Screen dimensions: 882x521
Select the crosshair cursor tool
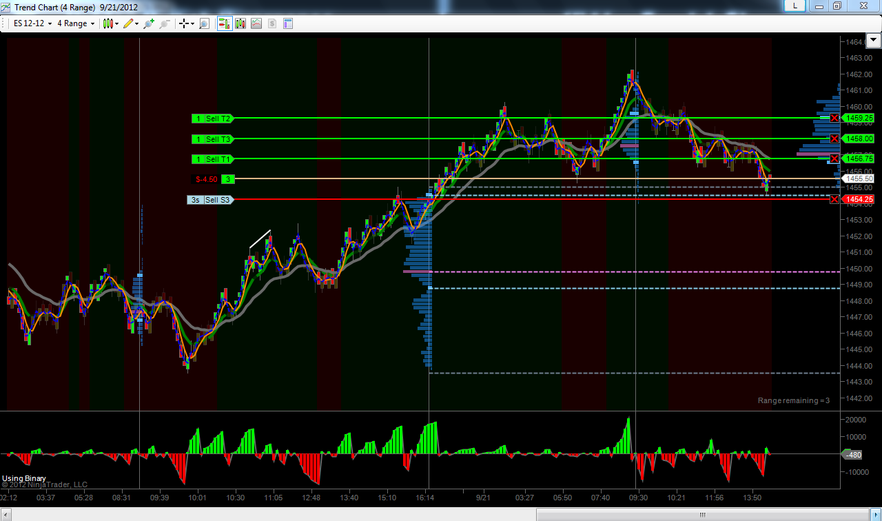[x=184, y=23]
